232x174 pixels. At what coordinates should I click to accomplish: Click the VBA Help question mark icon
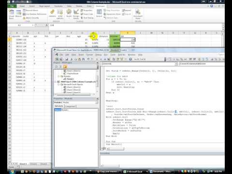tap(130, 59)
